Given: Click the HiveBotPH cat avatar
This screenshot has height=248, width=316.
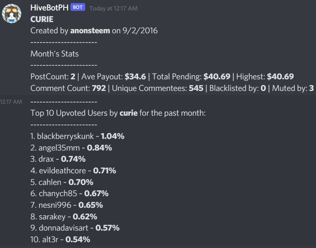Looking at the screenshot, I should [12, 14].
